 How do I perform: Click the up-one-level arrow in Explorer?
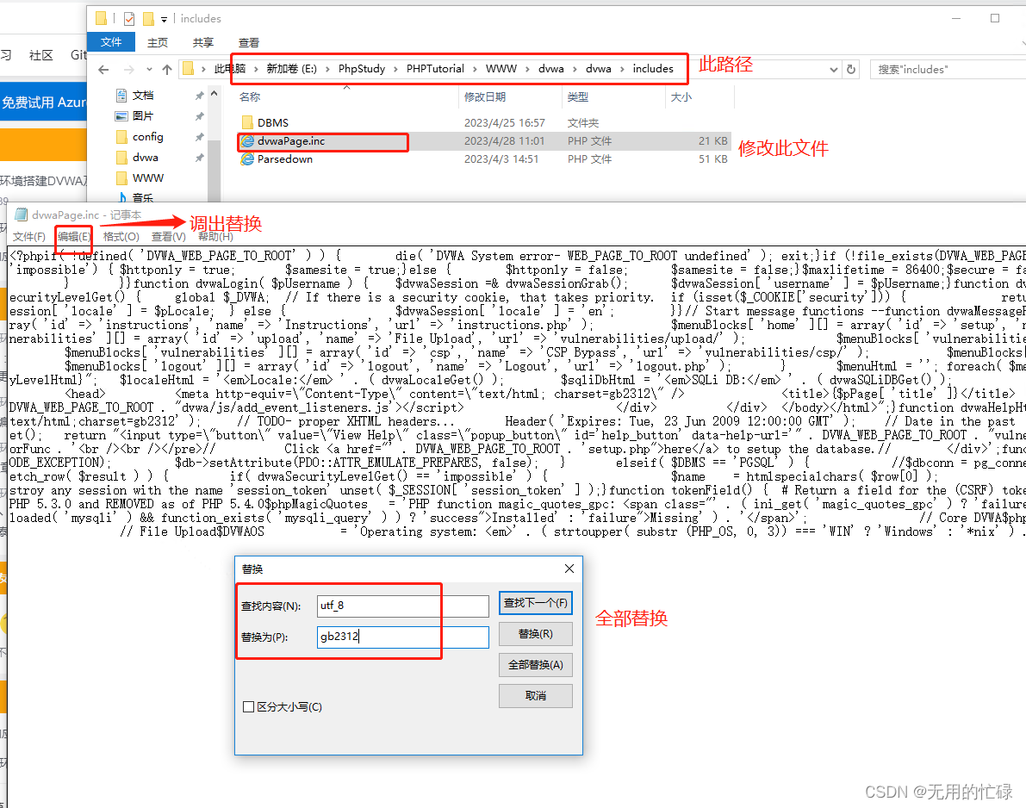pyautogui.click(x=167, y=70)
